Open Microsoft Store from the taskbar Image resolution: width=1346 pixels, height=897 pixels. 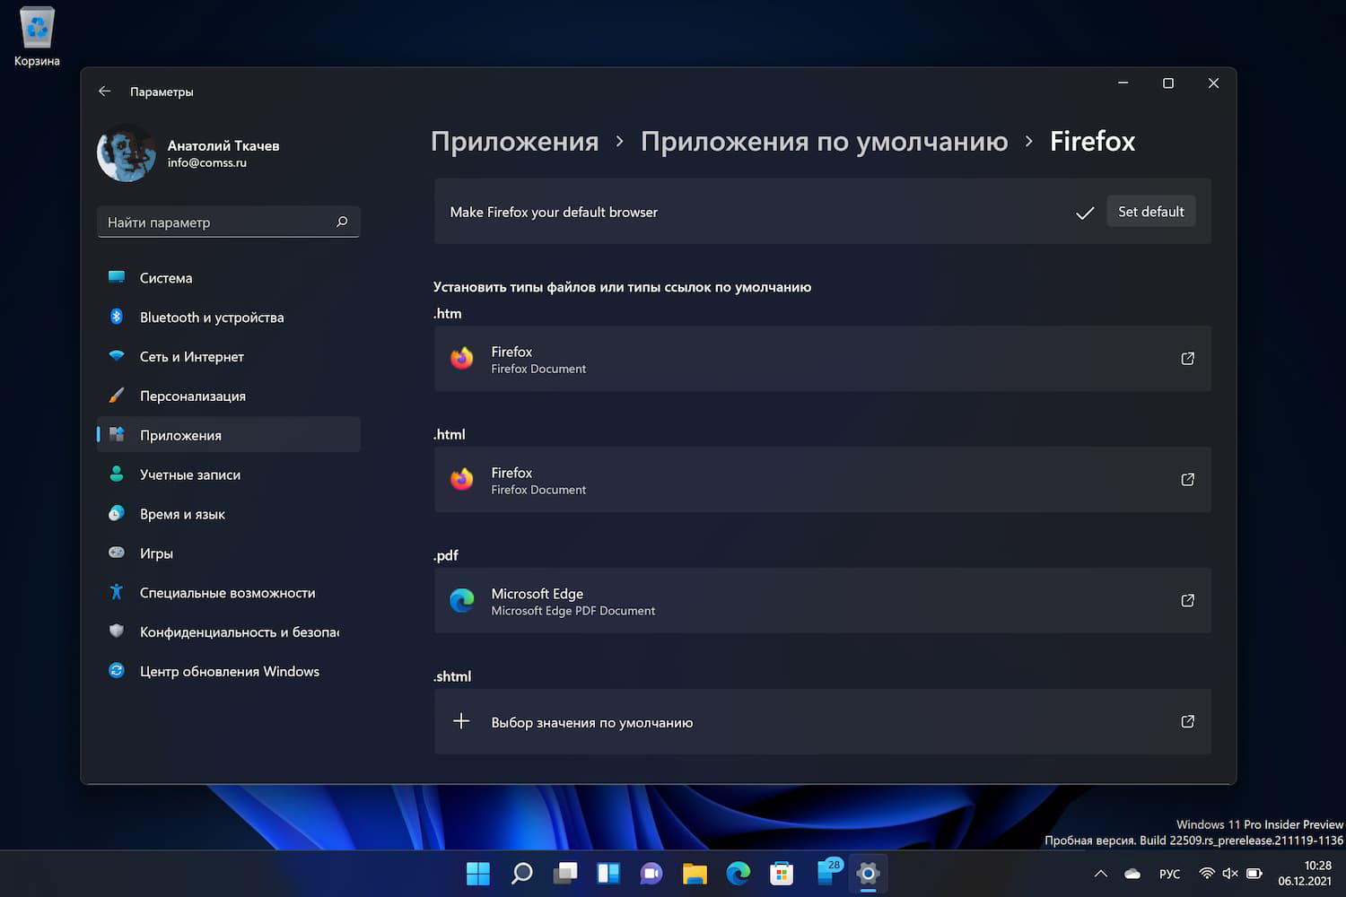[782, 874]
